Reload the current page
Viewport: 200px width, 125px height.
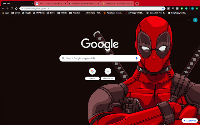click(12, 8)
